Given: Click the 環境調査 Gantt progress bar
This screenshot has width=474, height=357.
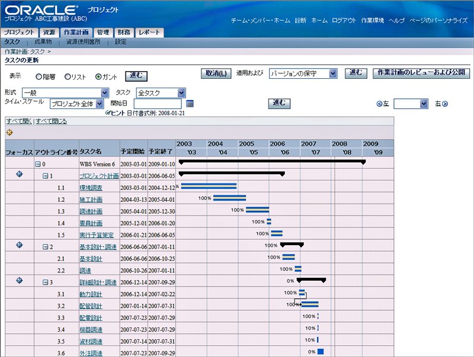Looking at the screenshot, I should tap(209, 186).
